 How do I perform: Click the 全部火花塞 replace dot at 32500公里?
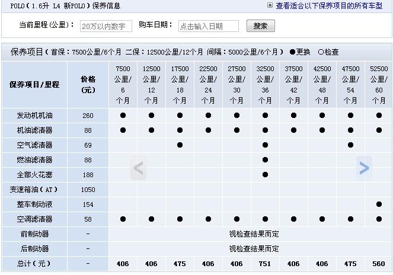(265, 174)
